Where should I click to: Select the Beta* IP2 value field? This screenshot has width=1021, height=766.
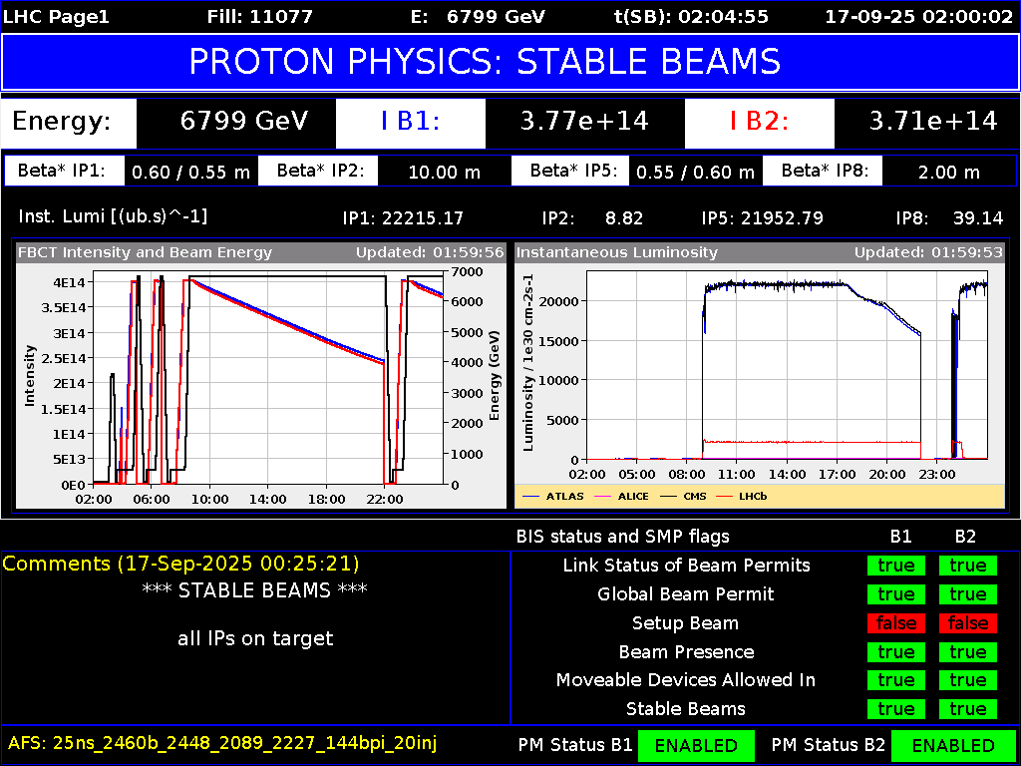pos(443,170)
